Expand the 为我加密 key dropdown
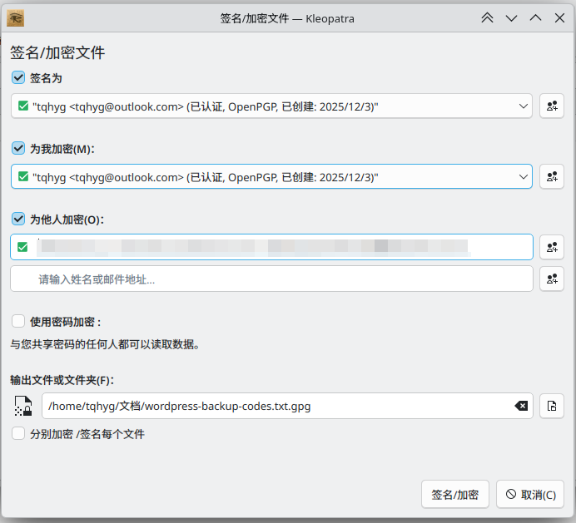The width and height of the screenshot is (576, 523). tap(524, 177)
